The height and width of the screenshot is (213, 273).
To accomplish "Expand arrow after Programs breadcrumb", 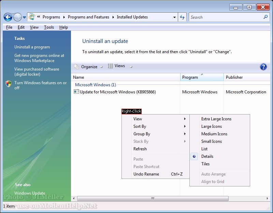I will [x=64, y=17].
